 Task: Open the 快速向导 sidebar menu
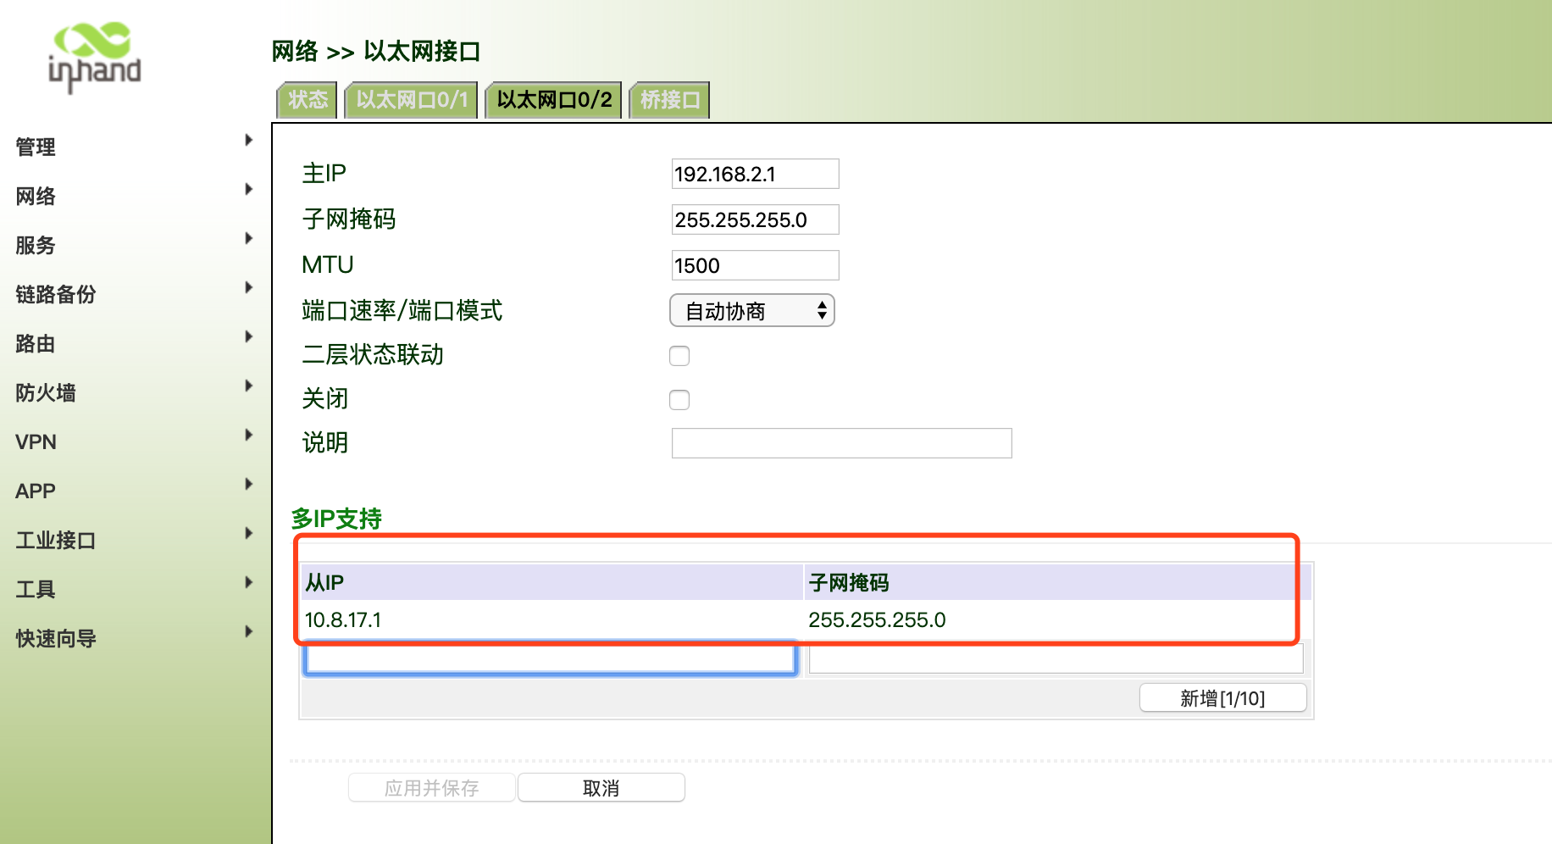[x=56, y=639]
